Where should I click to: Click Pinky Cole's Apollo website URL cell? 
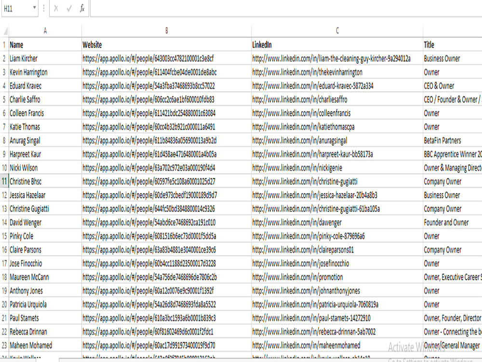tap(167, 236)
